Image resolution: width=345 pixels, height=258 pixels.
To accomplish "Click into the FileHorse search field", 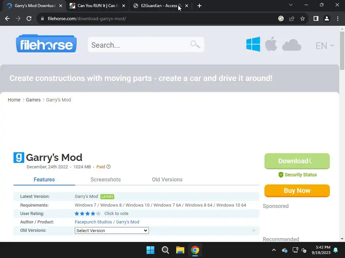I will click(146, 45).
